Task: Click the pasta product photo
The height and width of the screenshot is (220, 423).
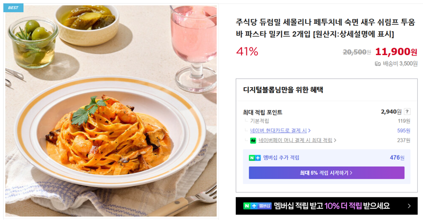Action: [x=111, y=111]
